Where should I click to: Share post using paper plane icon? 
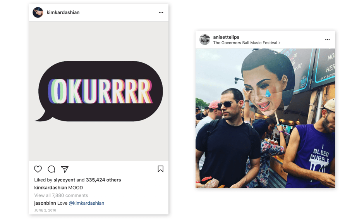coord(65,169)
